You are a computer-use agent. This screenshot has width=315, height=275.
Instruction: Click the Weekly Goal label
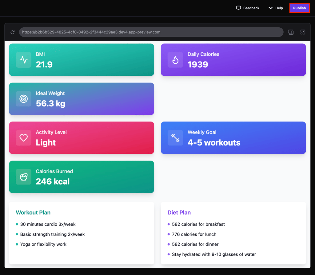[202, 132]
